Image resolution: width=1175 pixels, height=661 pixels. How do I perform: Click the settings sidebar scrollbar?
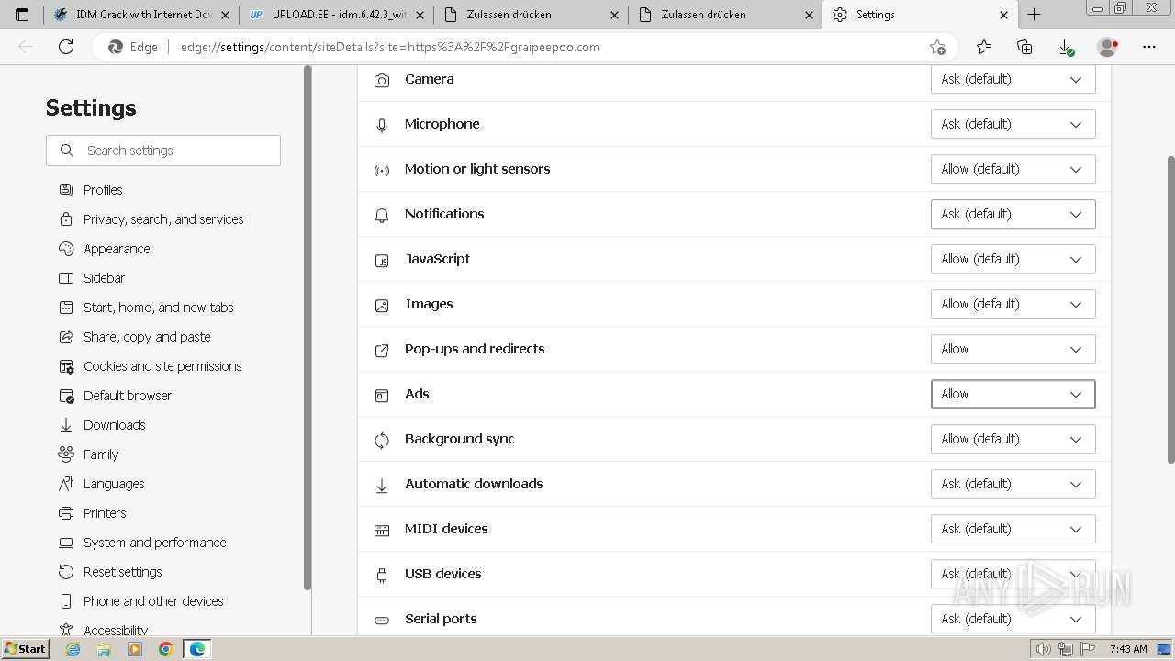[x=308, y=327]
